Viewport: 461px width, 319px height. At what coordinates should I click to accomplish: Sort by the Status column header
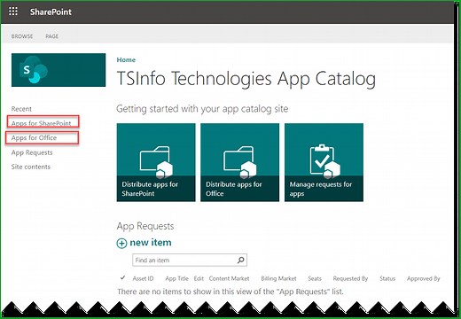(x=387, y=278)
